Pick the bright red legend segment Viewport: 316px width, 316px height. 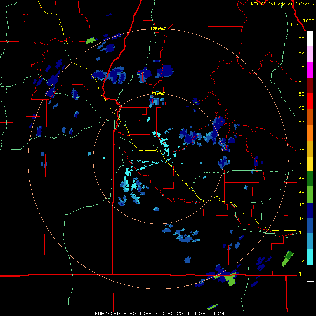(x=310, y=101)
